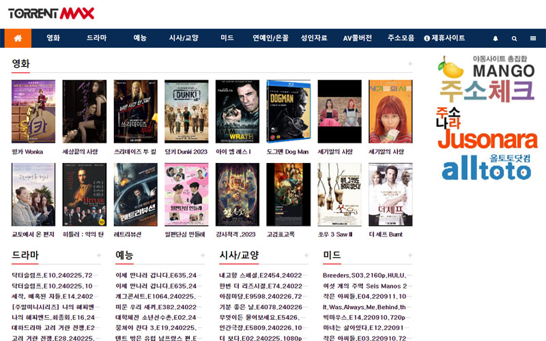Click the 히틀러 : 악의 탄 title link
Viewport: 546px width, 341px height.
[83, 235]
